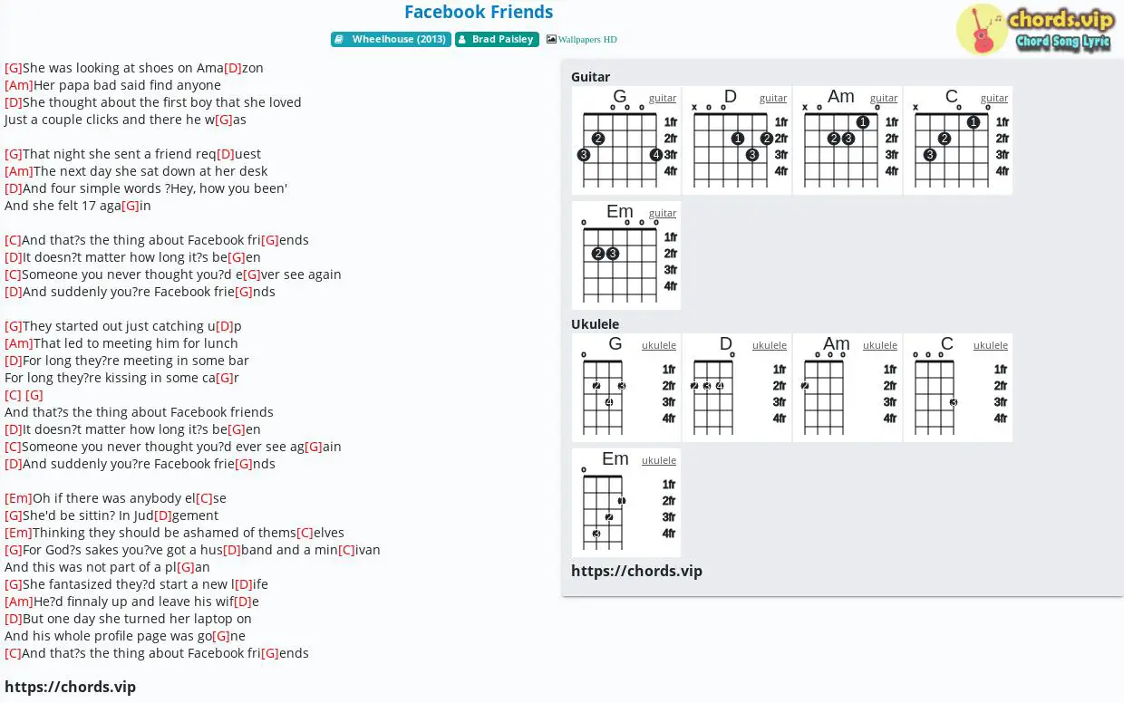Open the Wheelhouse (2013) album tag
The image size is (1124, 703).
391,40
